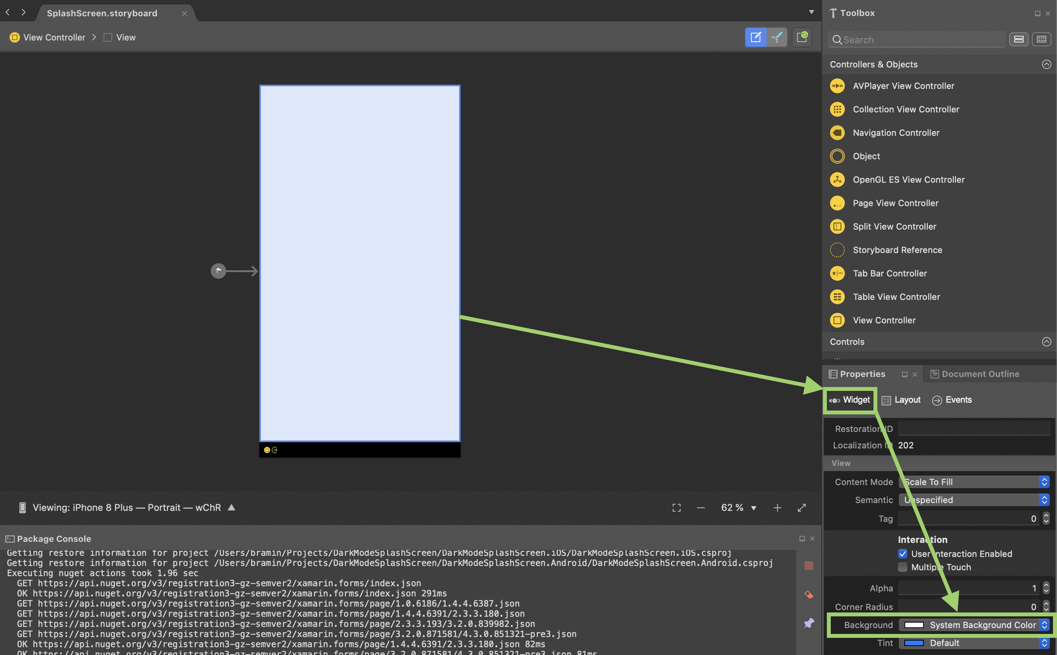Image resolution: width=1057 pixels, height=655 pixels.
Task: Click the design mode pencil icon
Action: pos(756,37)
